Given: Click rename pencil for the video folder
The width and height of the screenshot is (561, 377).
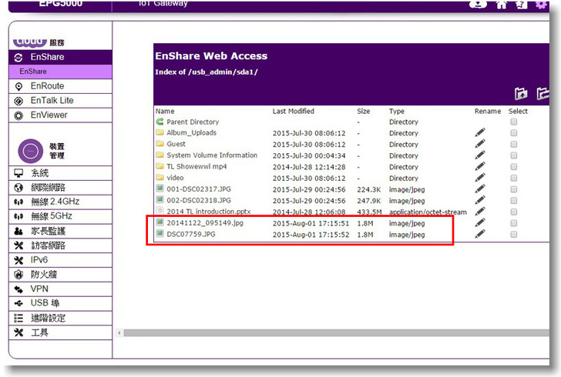Looking at the screenshot, I should click(x=480, y=178).
